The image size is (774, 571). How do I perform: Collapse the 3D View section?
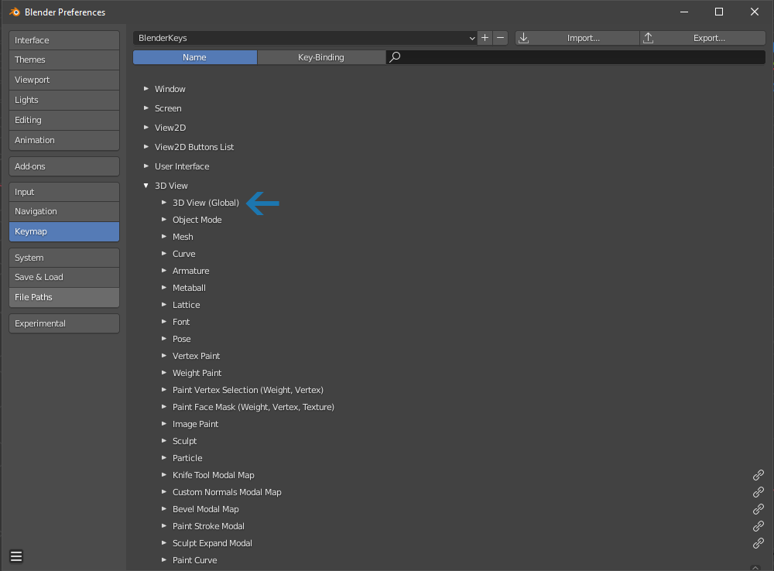[x=146, y=186]
